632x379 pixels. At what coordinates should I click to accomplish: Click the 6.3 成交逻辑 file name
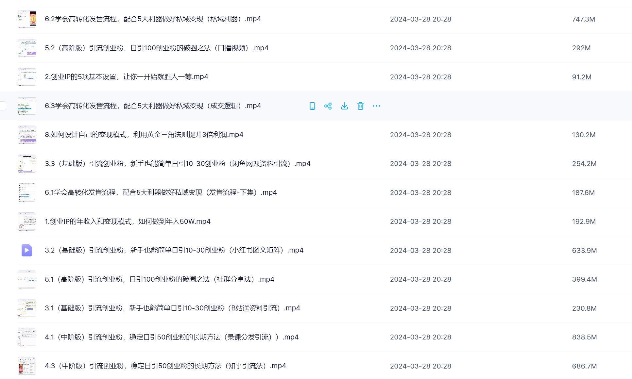[x=153, y=106]
